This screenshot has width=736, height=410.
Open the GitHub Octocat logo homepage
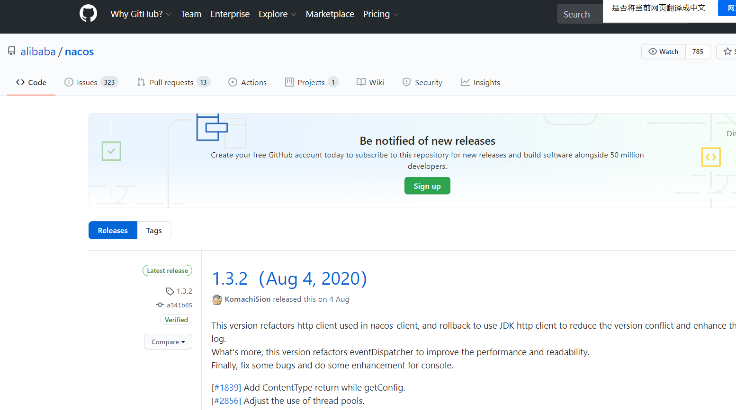pyautogui.click(x=88, y=13)
